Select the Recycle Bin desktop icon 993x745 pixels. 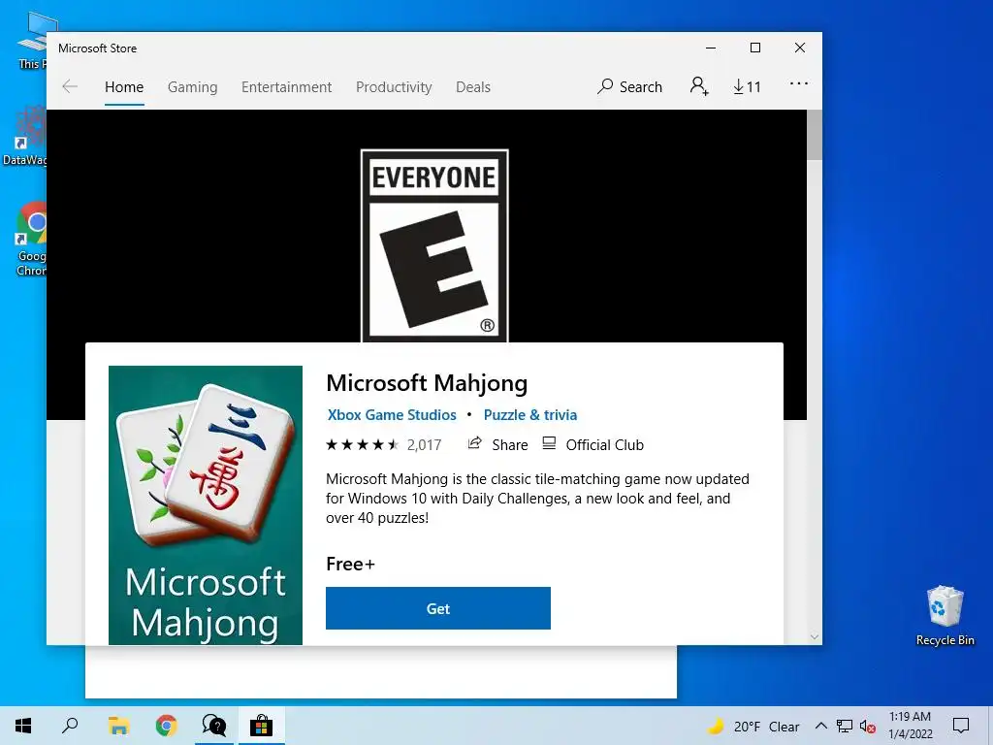coord(945,614)
